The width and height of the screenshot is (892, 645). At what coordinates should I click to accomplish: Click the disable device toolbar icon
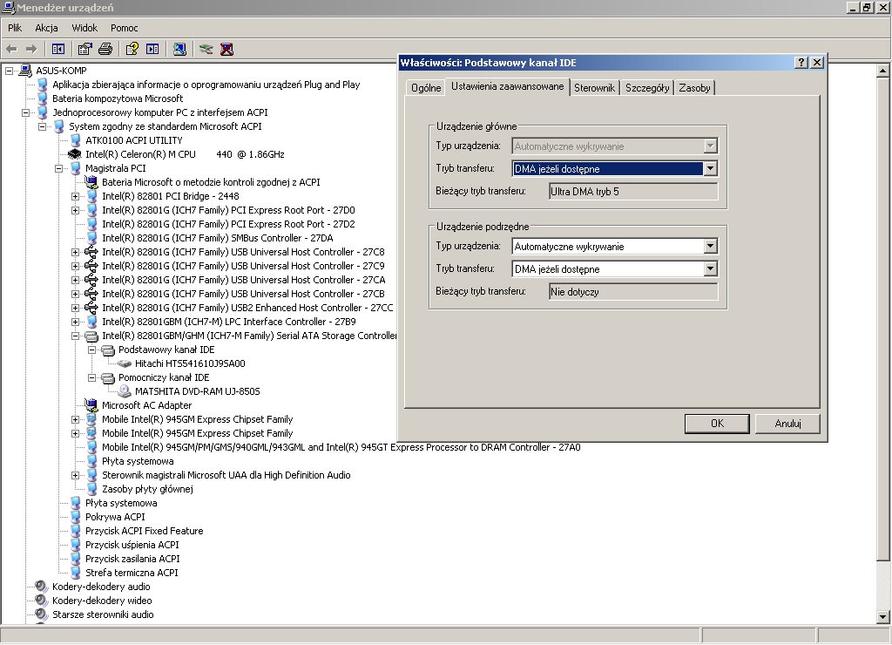(x=206, y=50)
